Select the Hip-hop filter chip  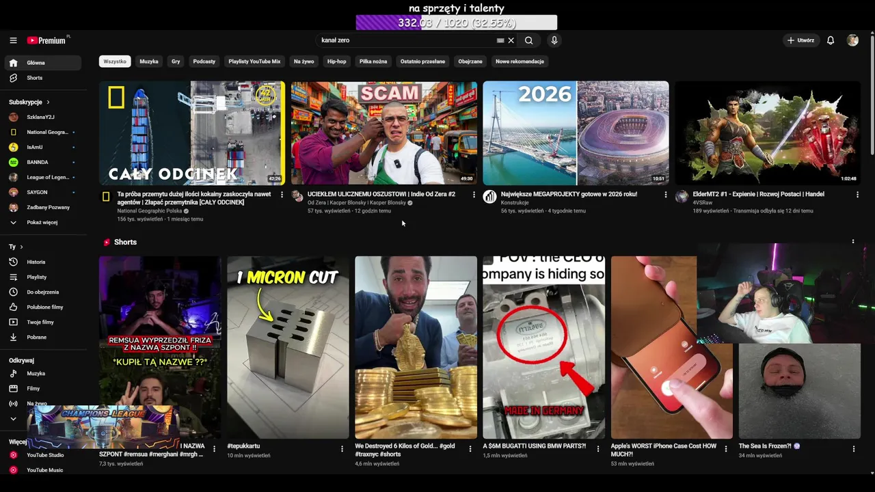click(336, 61)
